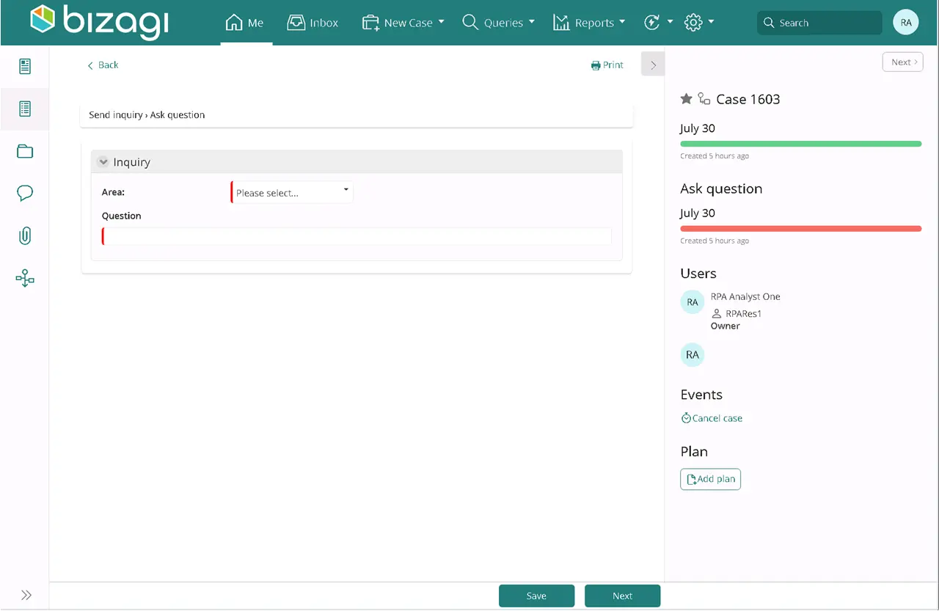Click the RPARes1 username text
This screenshot has height=611, width=939.
[744, 314]
